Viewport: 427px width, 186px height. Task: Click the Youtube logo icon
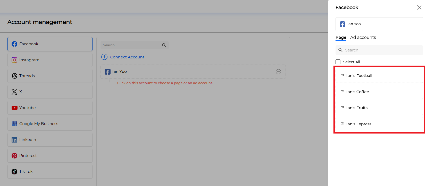pos(14,108)
